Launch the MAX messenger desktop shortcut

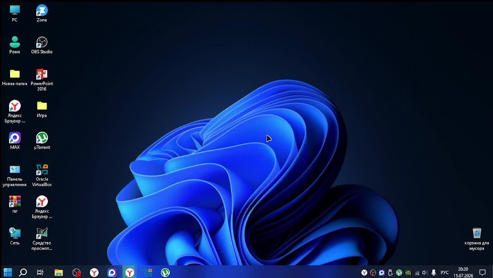click(x=15, y=140)
